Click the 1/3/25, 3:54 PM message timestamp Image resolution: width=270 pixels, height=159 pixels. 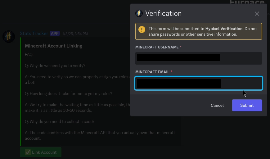(x=75, y=34)
